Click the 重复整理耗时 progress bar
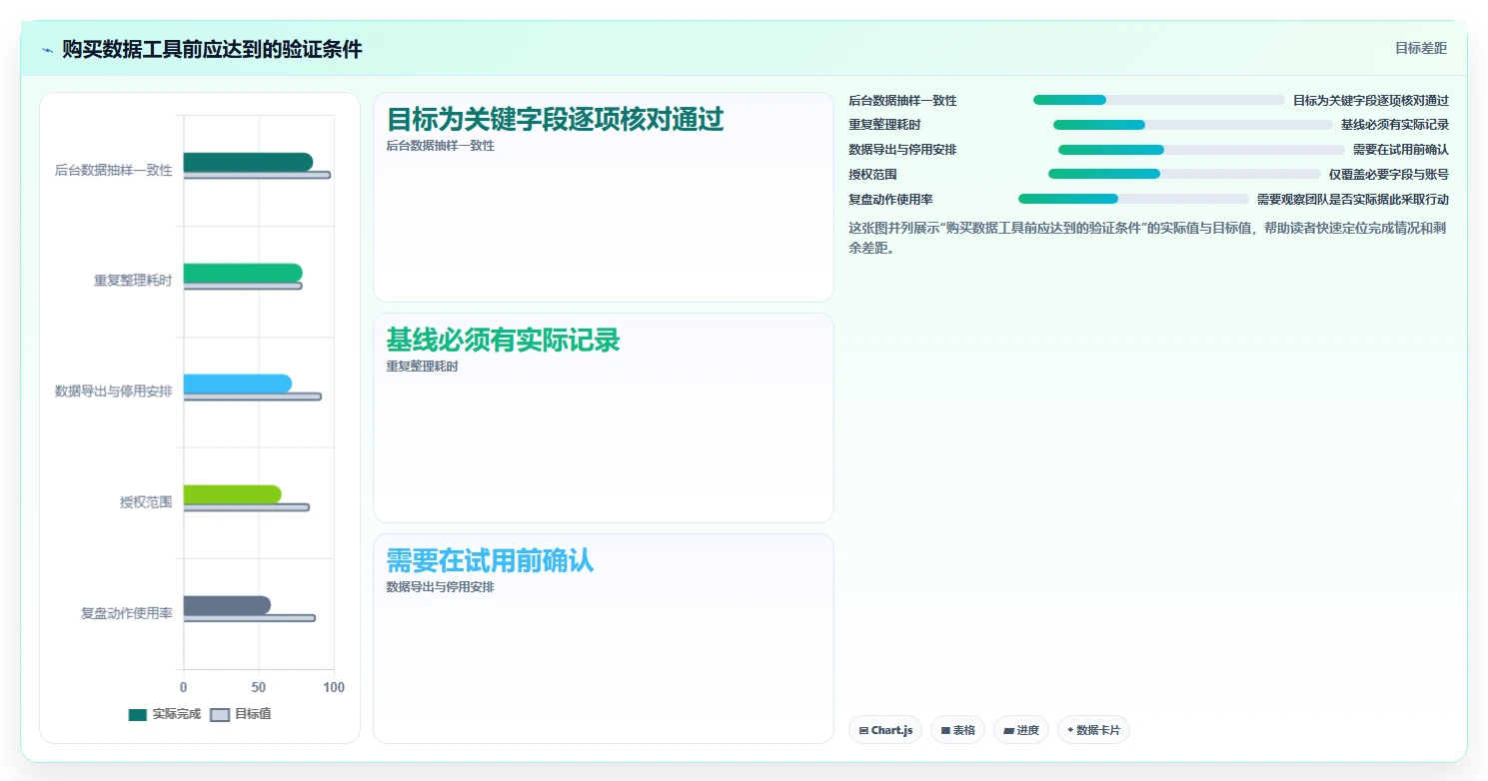The height and width of the screenshot is (781, 1488). pos(1193,125)
